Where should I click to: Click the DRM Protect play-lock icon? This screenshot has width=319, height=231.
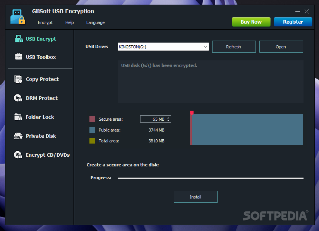coord(18,98)
